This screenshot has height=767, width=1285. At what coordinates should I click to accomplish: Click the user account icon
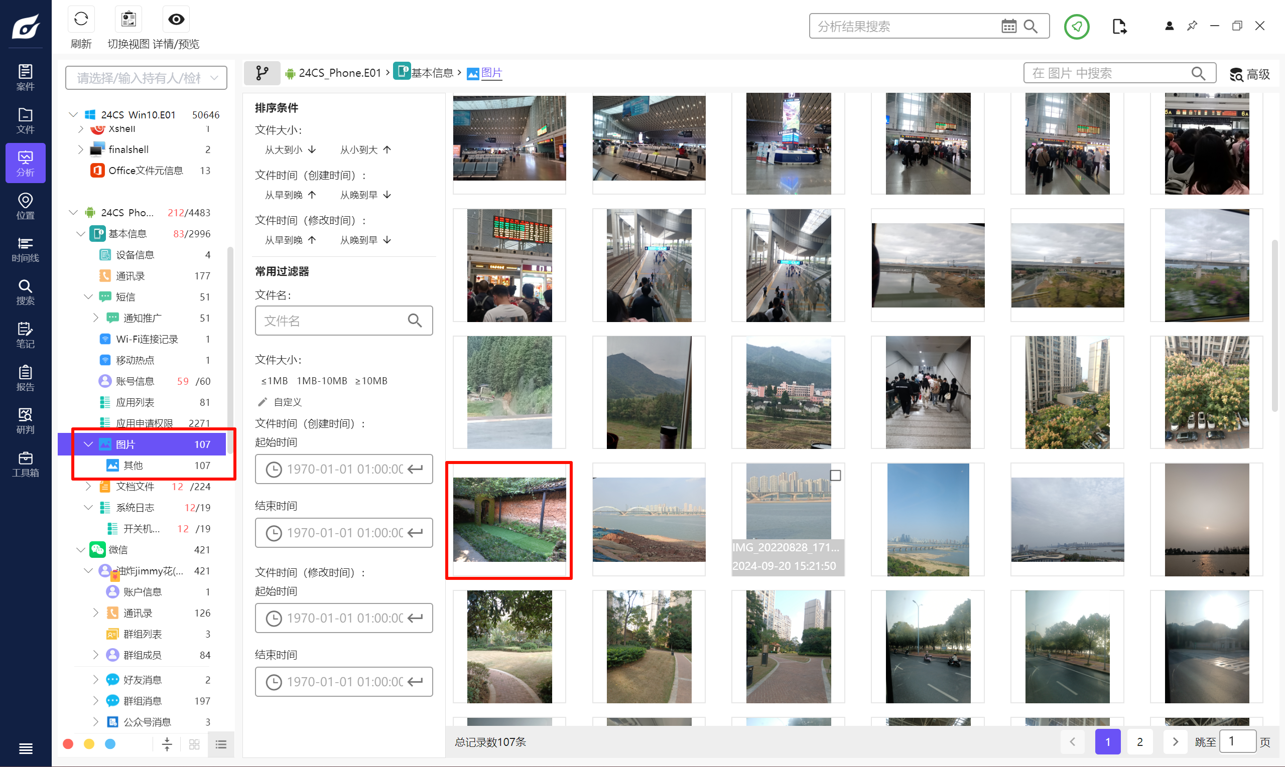click(x=1169, y=26)
